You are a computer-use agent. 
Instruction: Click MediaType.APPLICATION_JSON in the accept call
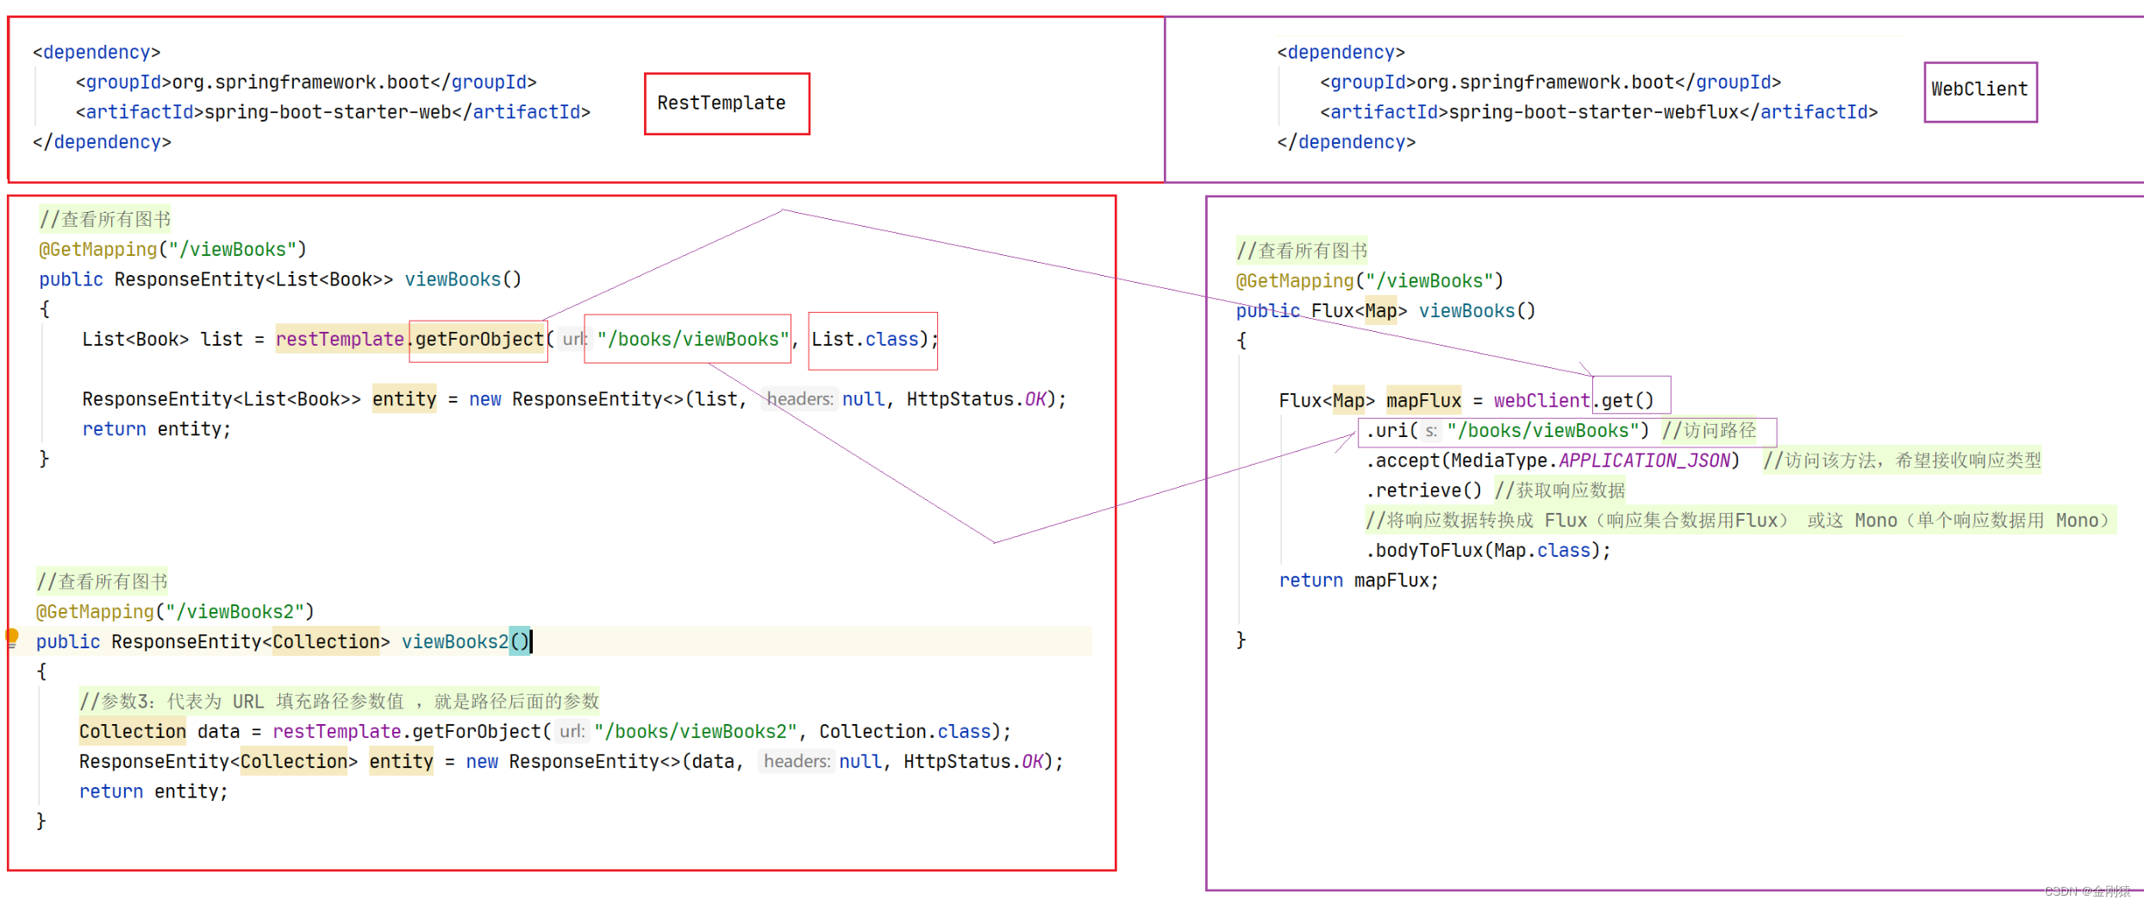(x=1591, y=460)
